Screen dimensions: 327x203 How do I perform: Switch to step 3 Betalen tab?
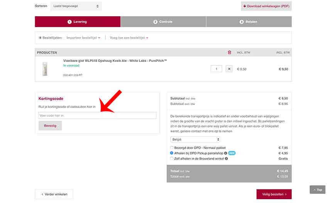pos(249,22)
